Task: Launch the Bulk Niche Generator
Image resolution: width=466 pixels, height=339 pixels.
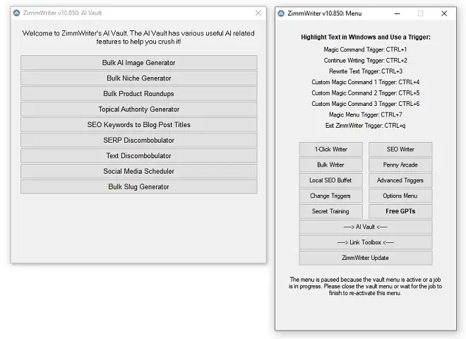Action: [138, 78]
